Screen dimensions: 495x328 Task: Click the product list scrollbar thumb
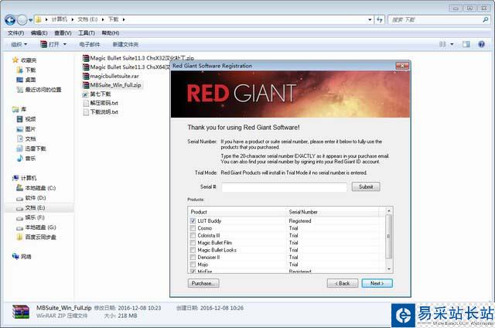389,237
